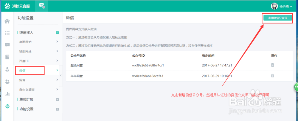
Task: Collapse the 渠道接入 section
Action: [57, 33]
